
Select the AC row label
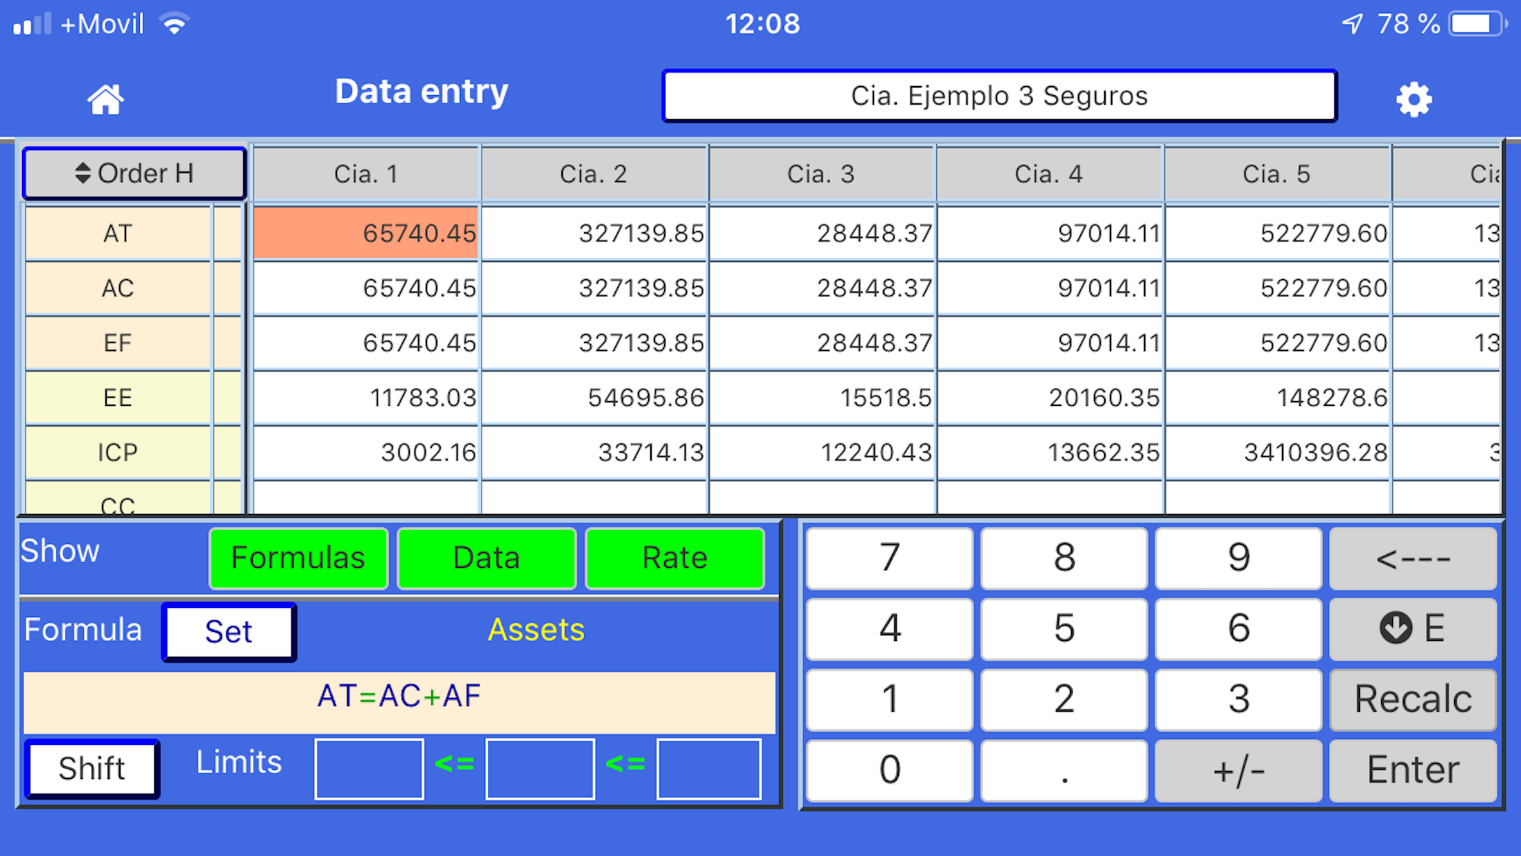pyautogui.click(x=118, y=288)
